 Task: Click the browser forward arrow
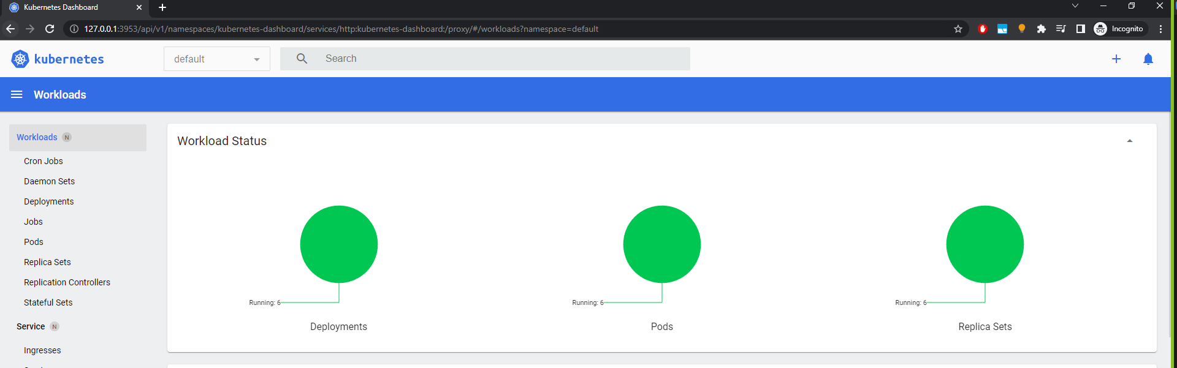tap(30, 29)
